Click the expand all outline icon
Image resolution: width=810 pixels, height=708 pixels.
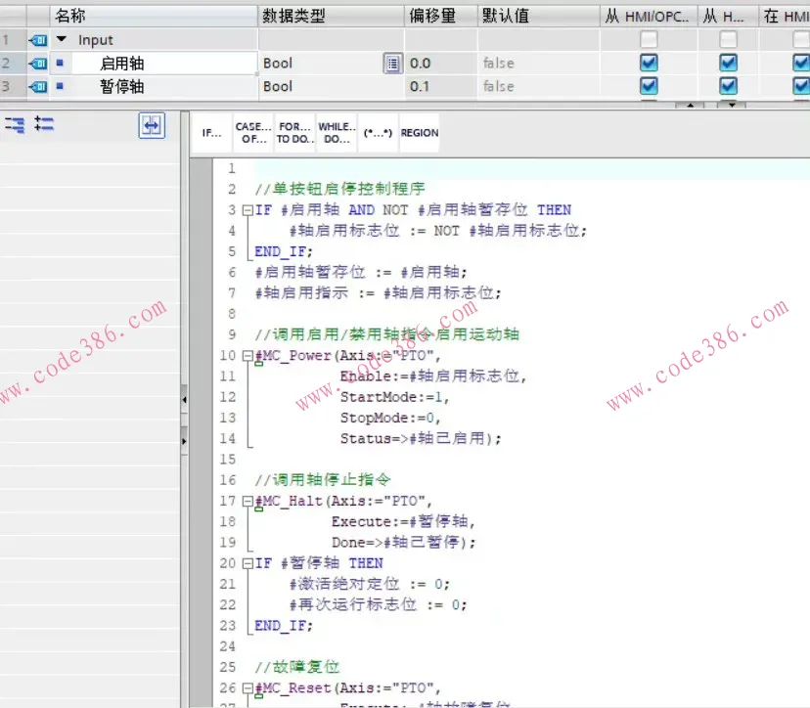[x=15, y=124]
